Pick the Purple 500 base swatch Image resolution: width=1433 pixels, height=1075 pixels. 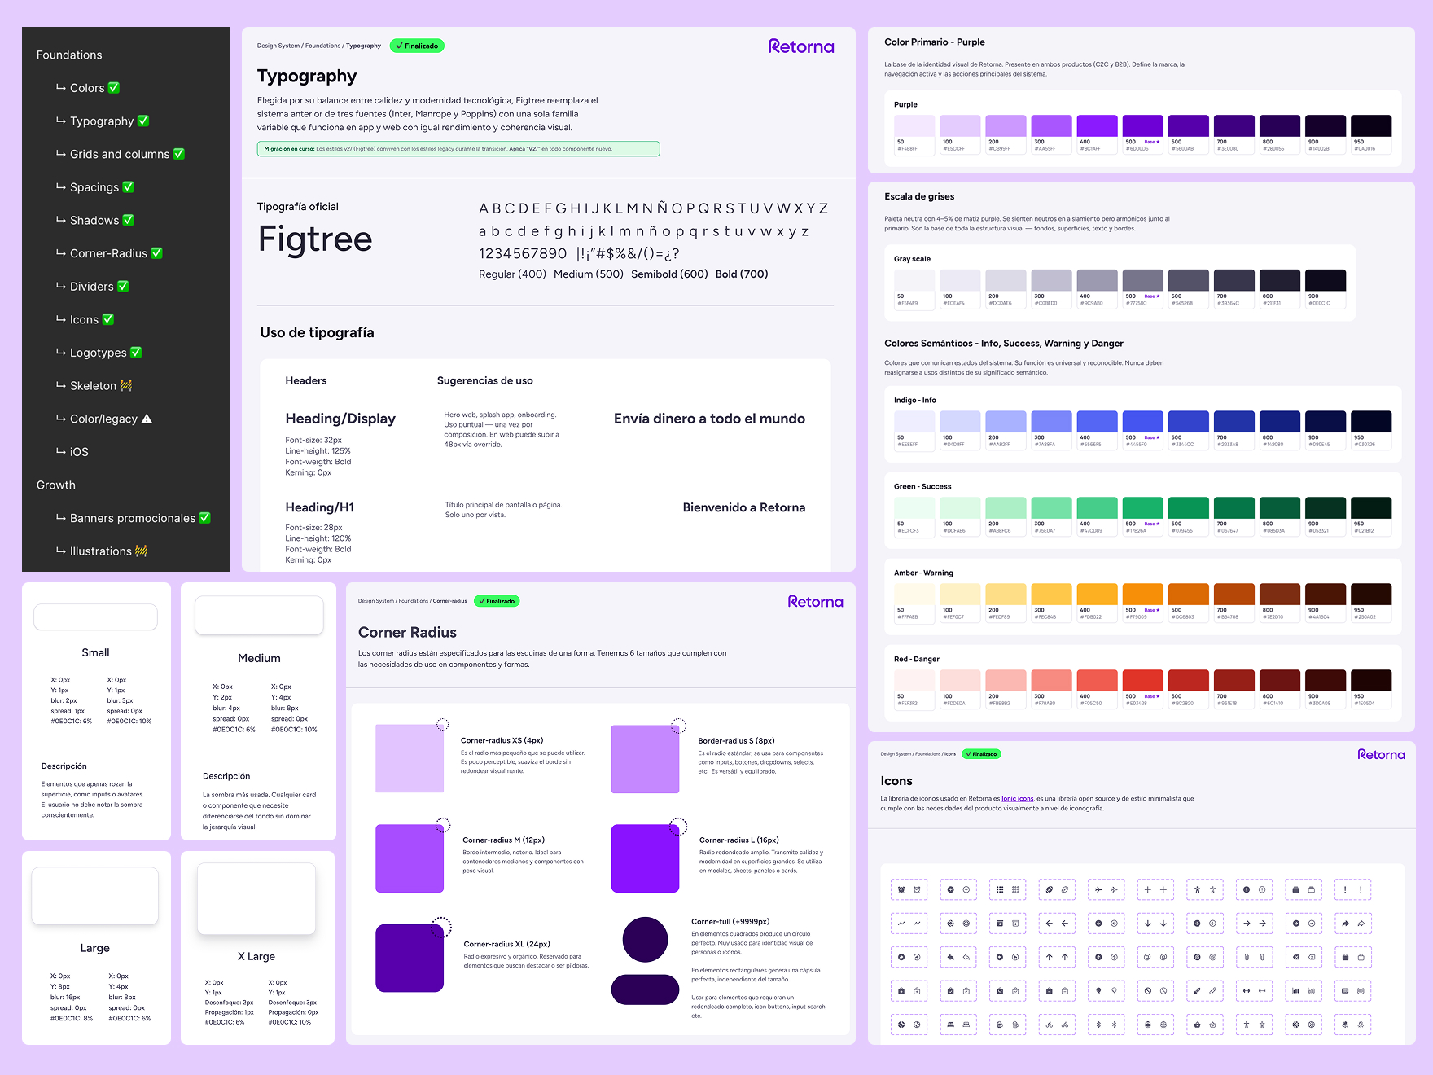[x=1142, y=126]
